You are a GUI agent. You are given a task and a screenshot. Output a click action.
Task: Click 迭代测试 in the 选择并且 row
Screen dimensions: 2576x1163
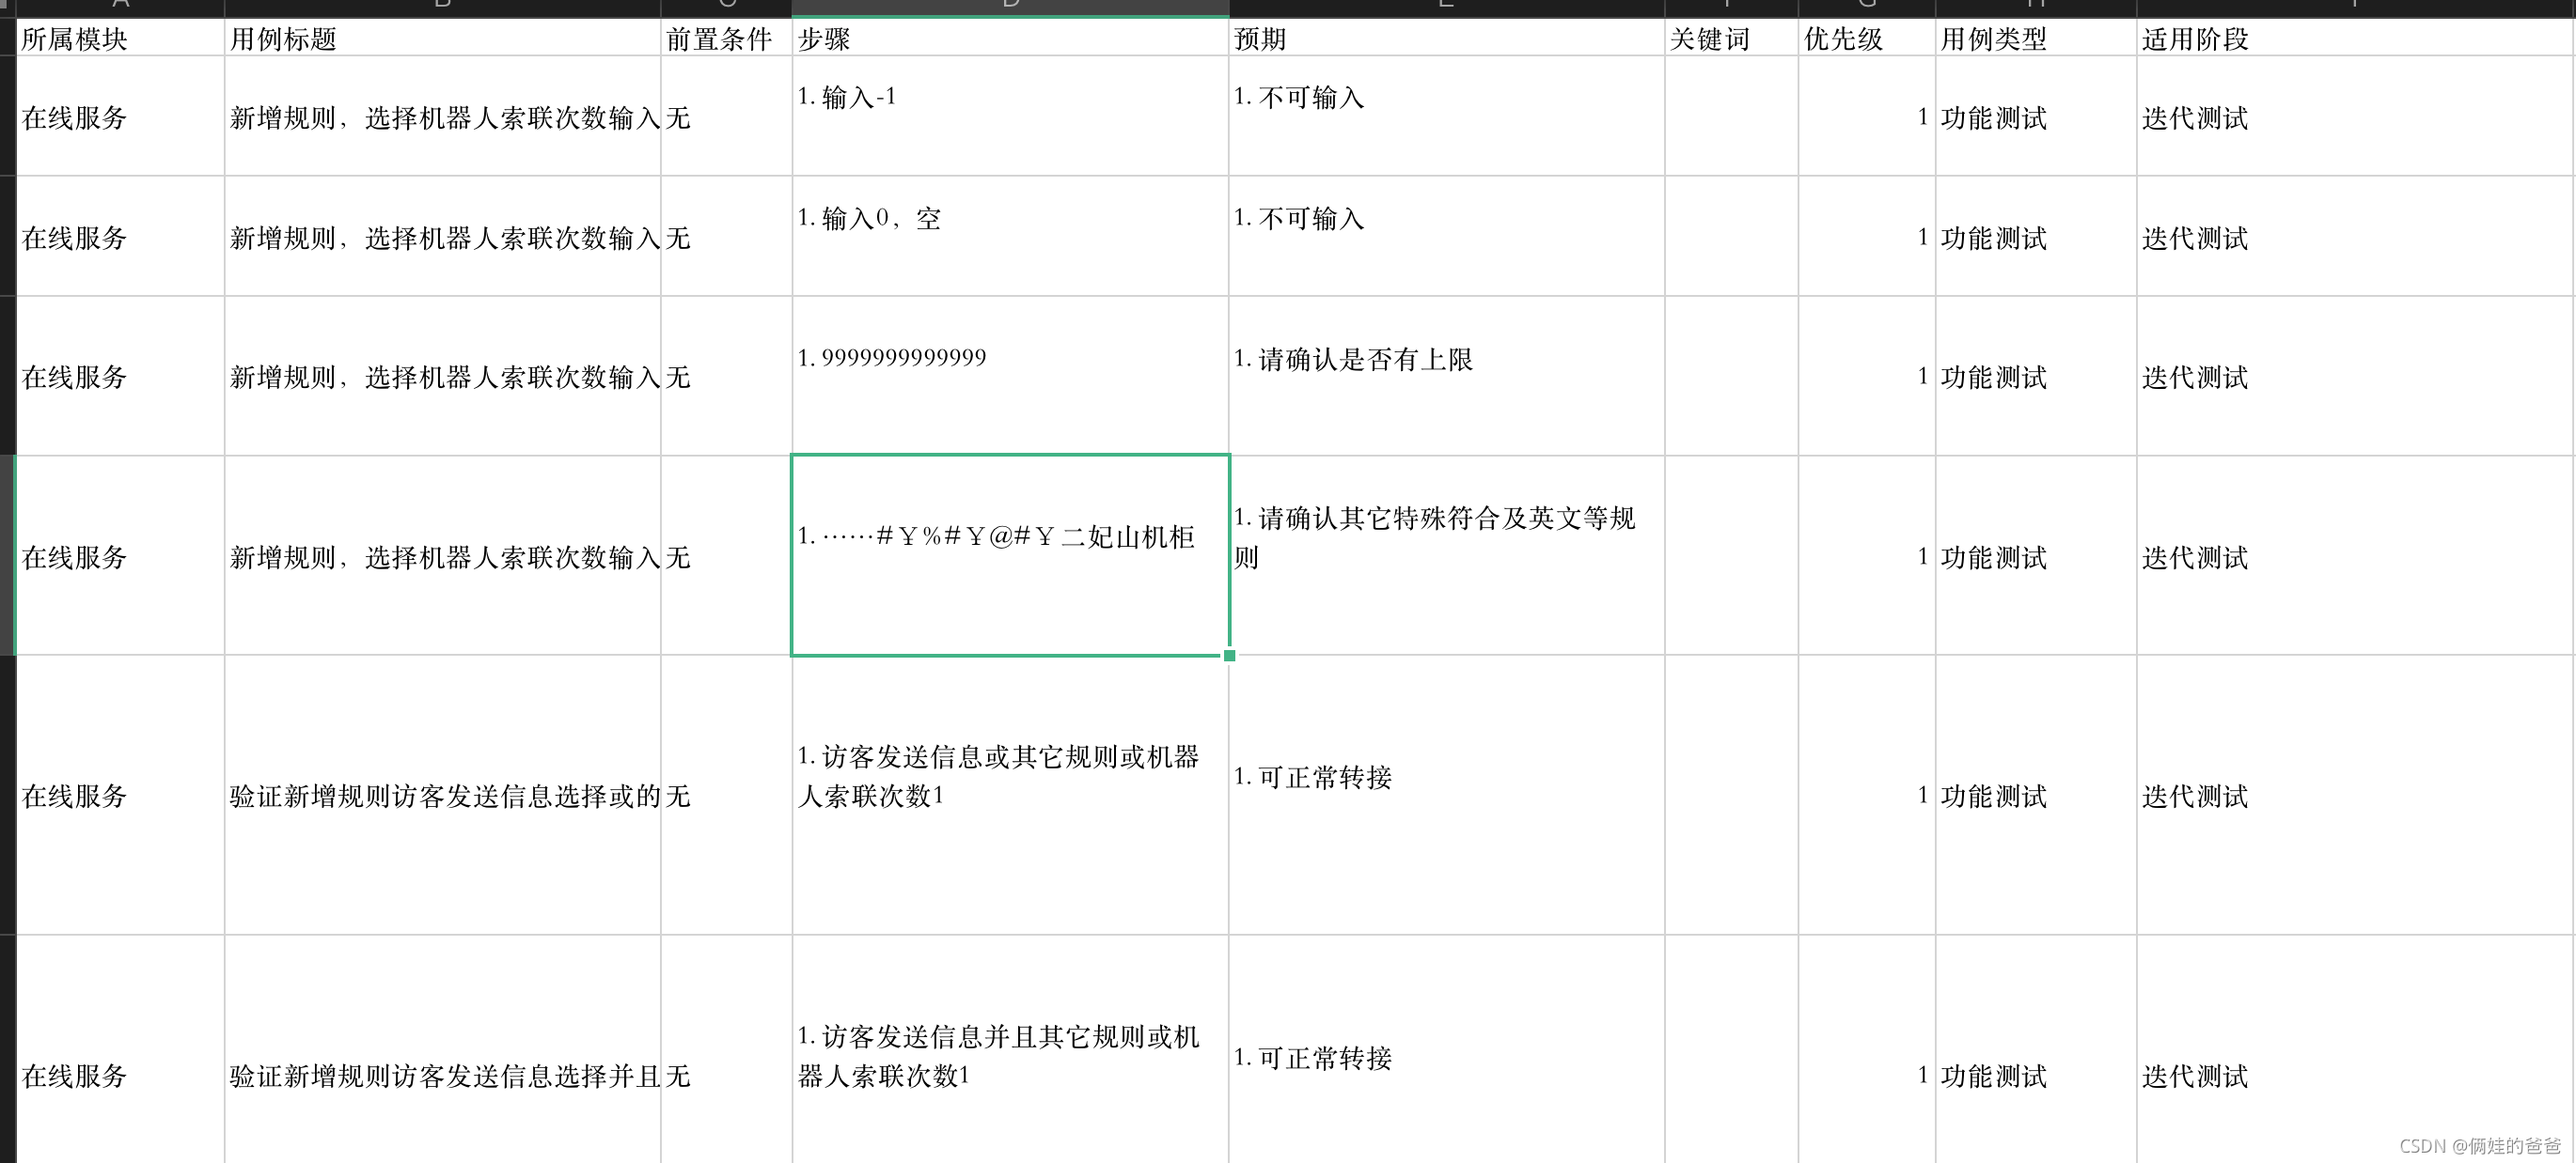[2356, 1049]
